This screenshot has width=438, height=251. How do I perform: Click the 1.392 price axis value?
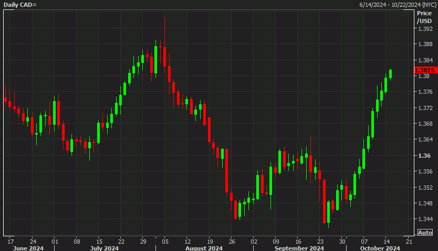[x=425, y=29]
